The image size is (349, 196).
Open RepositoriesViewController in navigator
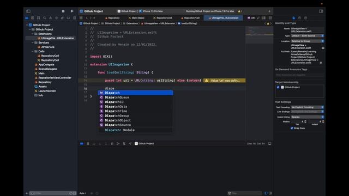[x=53, y=78]
